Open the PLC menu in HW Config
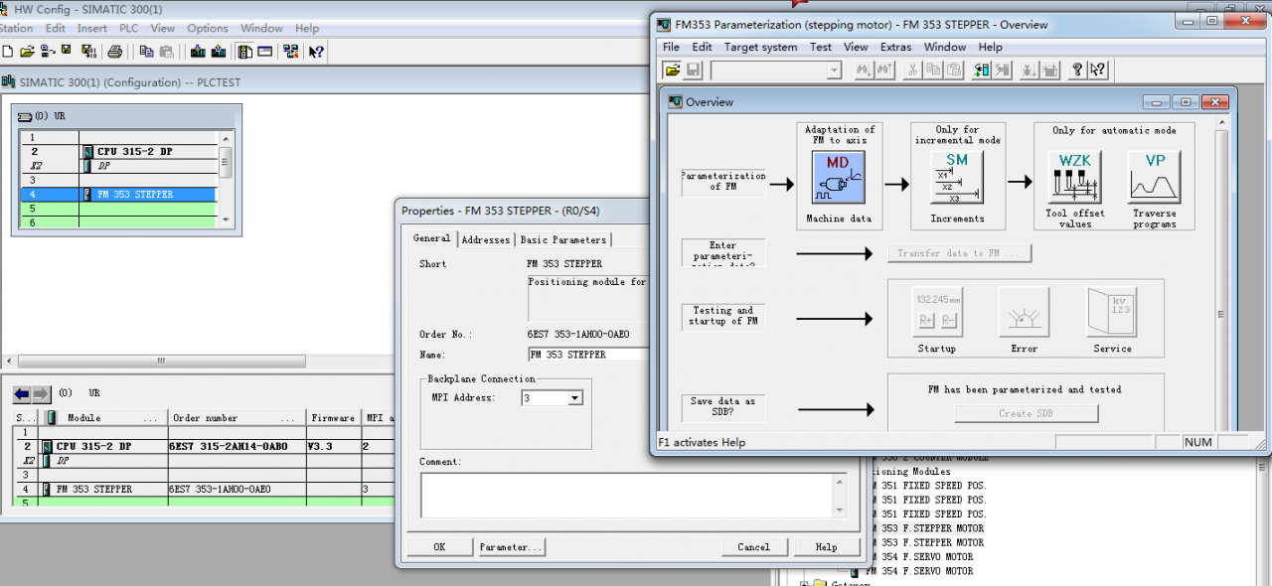The image size is (1272, 586). (x=129, y=29)
